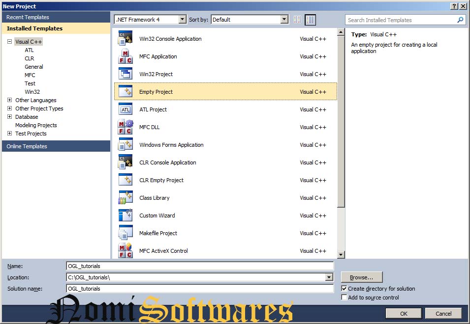Open the .NET Framework version dropdown
470x324 pixels.
coord(182,20)
